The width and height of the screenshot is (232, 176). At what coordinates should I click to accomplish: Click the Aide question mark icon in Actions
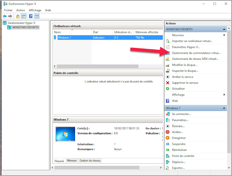[167, 101]
